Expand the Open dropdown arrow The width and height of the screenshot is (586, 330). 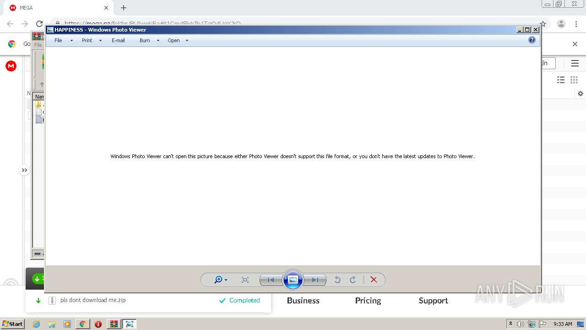click(187, 40)
